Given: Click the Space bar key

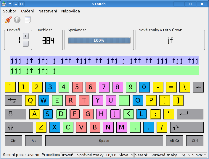Looking at the screenshot, I should (104, 141).
